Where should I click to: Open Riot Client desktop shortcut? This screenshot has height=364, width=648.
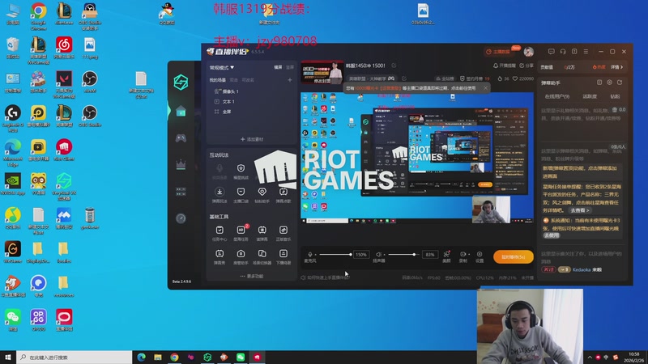64,150
